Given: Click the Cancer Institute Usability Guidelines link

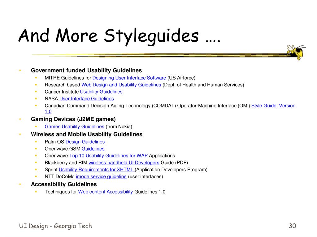Looking at the screenshot, I should [101, 92].
